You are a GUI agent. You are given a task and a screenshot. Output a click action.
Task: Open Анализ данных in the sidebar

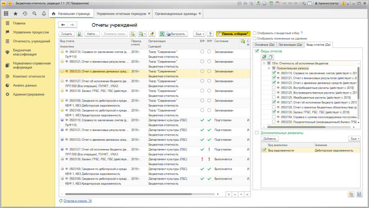[25, 86]
